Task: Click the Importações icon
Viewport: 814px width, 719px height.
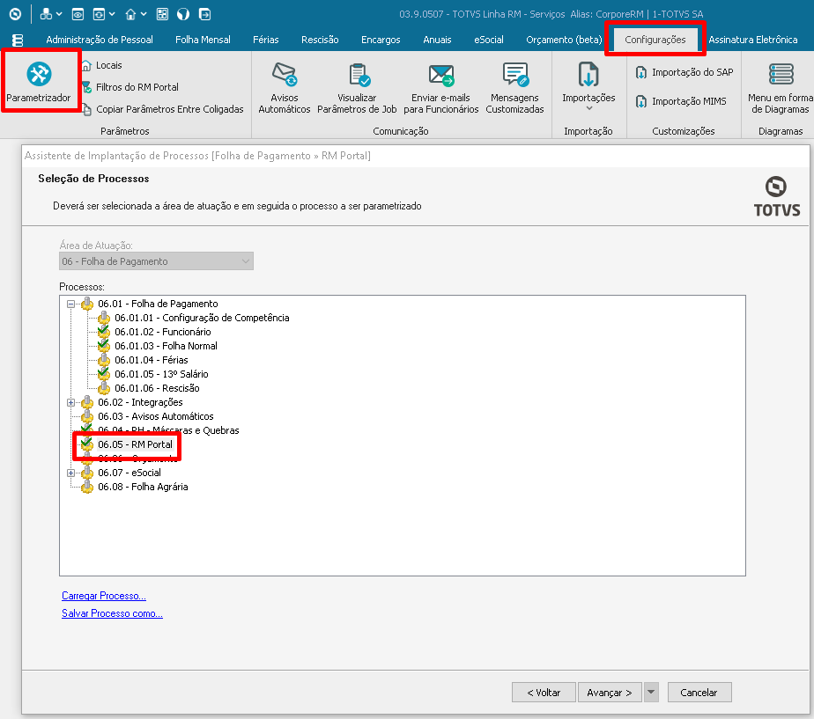Action: pyautogui.click(x=588, y=74)
